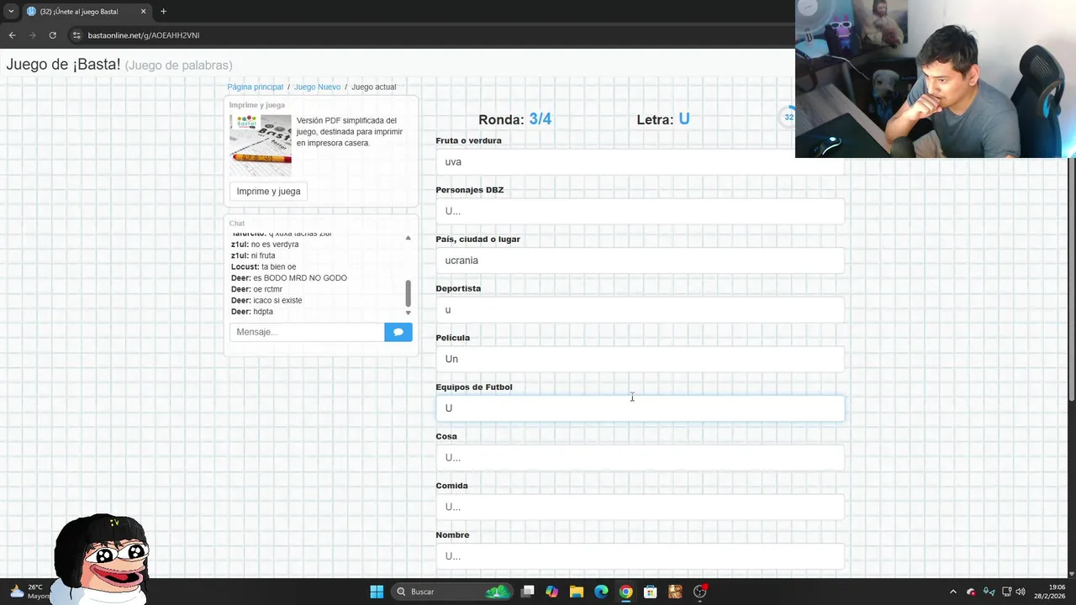Viewport: 1076px width, 605px height.
Task: Expand the tab search dropdown in Chrome
Action: coord(11,12)
